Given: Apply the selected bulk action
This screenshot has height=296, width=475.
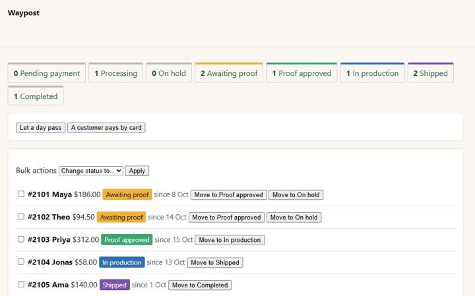Looking at the screenshot, I should tap(137, 171).
